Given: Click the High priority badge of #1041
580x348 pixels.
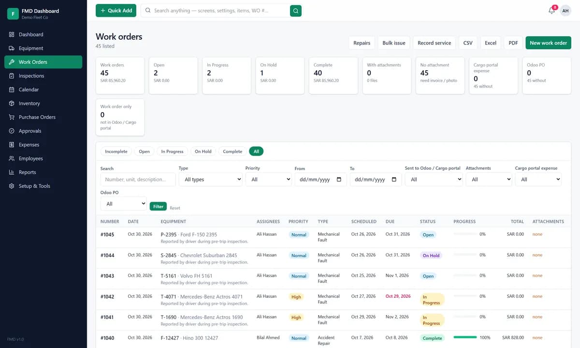Looking at the screenshot, I should pos(296,318).
